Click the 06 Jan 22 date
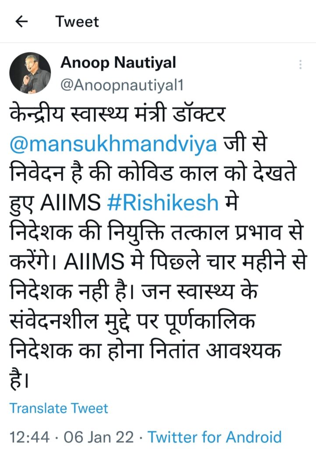 pyautogui.click(x=99, y=437)
